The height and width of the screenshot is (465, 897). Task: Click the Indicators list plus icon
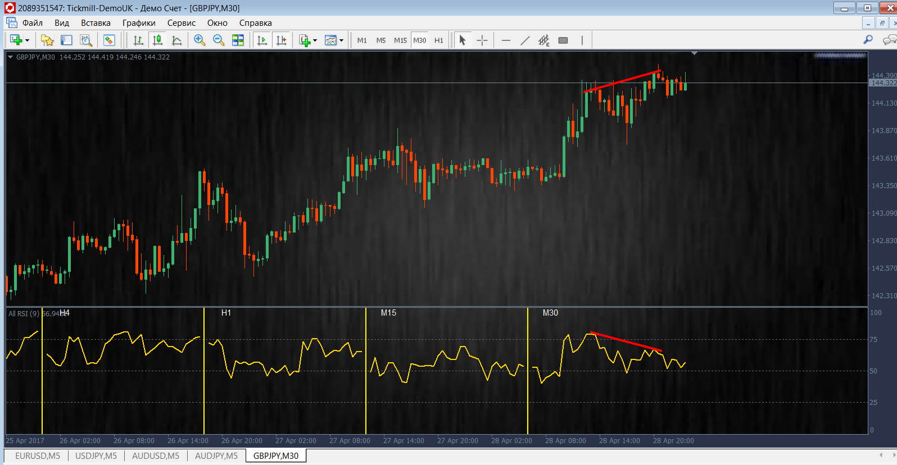point(304,40)
